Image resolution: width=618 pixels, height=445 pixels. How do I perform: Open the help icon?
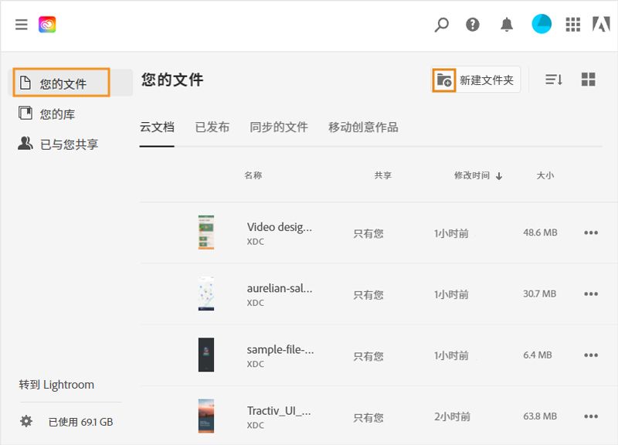pos(474,25)
